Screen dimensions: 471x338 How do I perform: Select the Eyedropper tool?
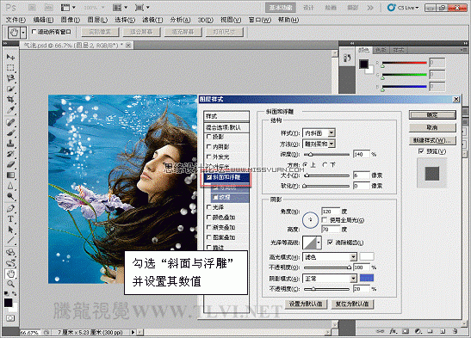10,110
